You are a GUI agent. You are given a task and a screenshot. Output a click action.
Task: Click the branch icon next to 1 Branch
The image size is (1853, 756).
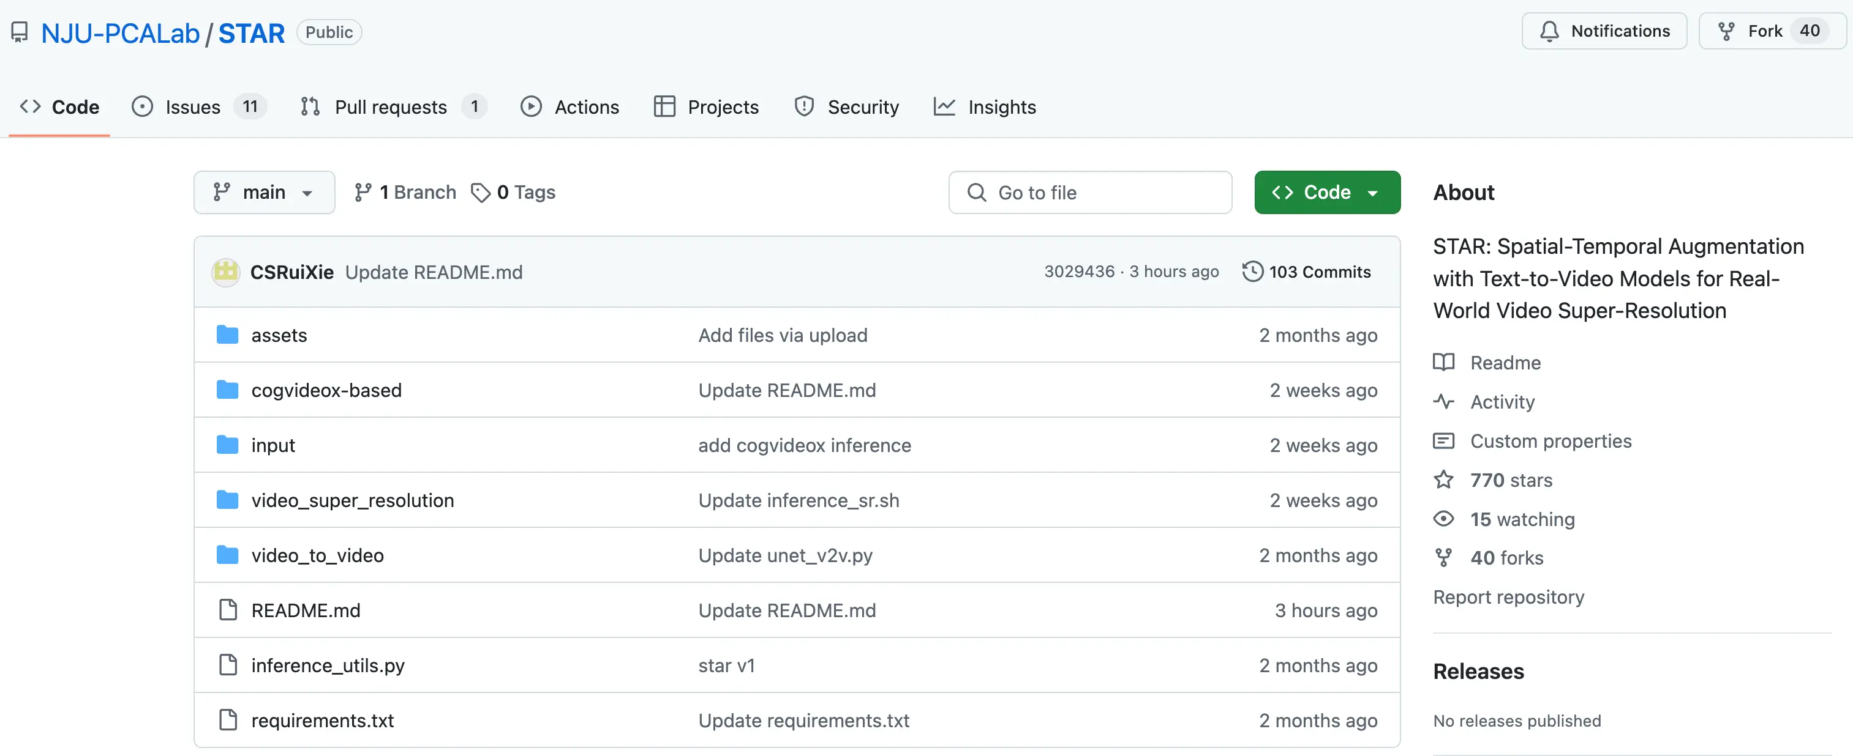[x=363, y=192]
